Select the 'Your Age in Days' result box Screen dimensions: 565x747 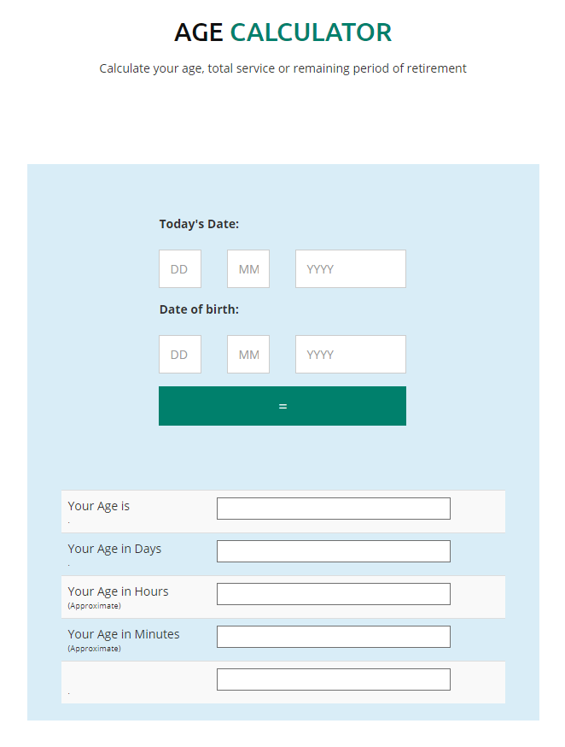click(333, 551)
